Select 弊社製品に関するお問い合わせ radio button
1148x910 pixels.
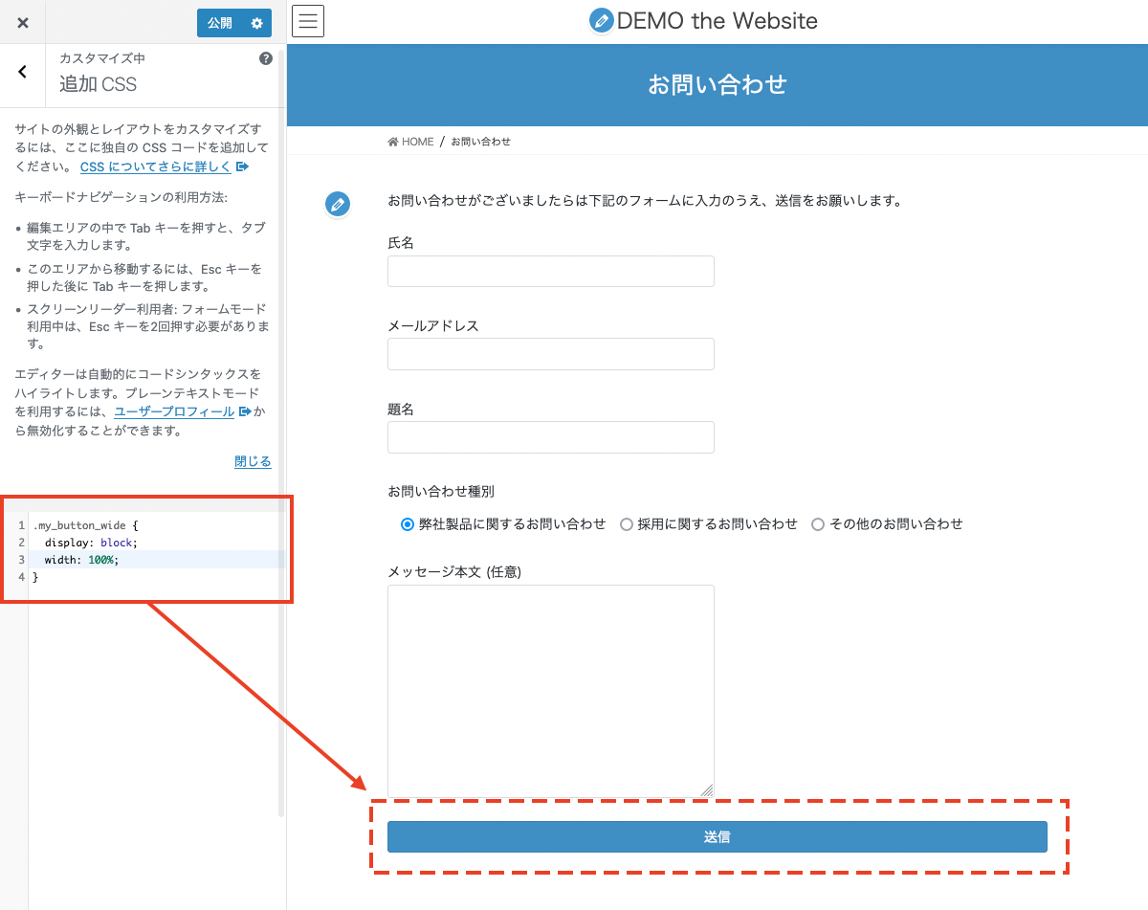(x=405, y=523)
